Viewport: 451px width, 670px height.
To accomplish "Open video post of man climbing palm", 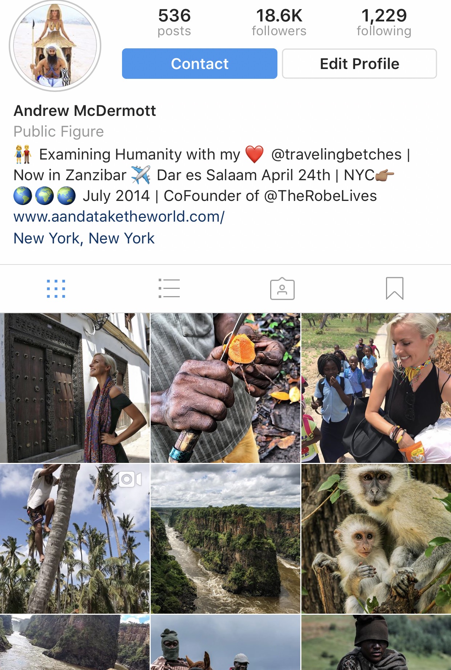I will (x=75, y=539).
